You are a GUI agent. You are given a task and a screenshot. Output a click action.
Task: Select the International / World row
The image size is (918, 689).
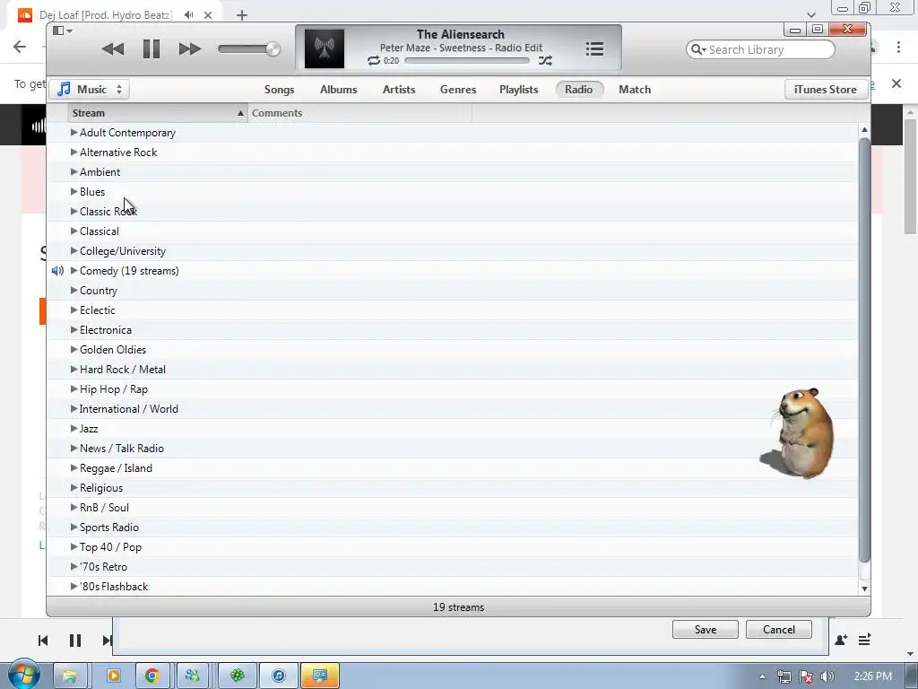click(452, 409)
